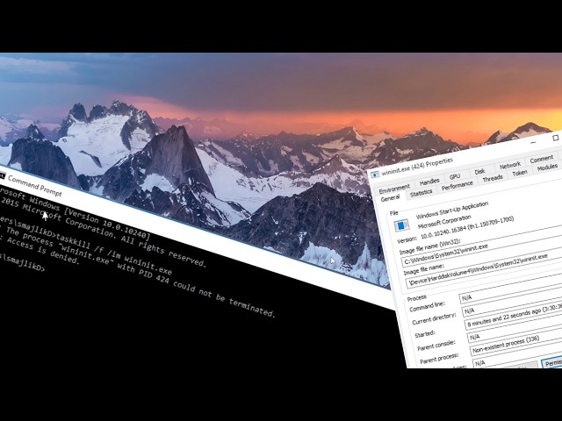The image size is (562, 421).
Task: Select the GPU tab
Action: pyautogui.click(x=455, y=176)
